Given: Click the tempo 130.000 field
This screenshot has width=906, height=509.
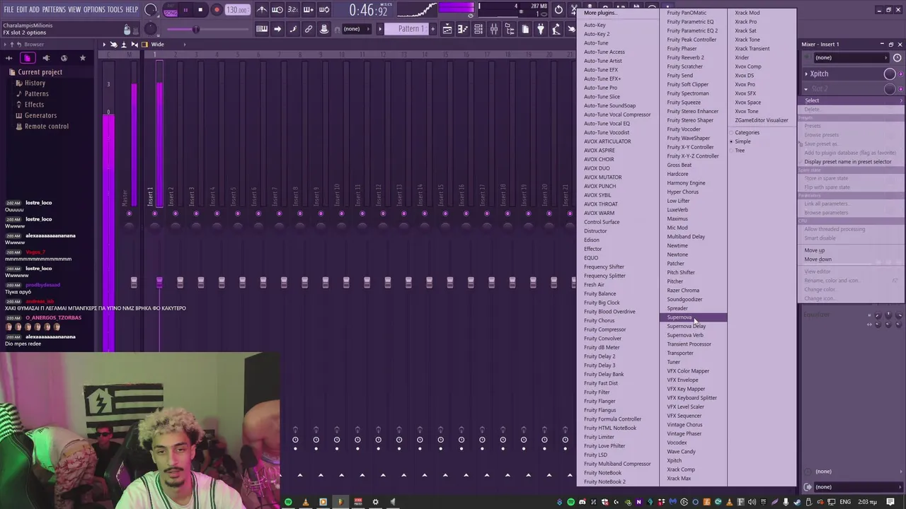Looking at the screenshot, I should point(236,10).
